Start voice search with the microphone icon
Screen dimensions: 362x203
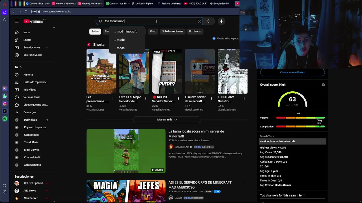coord(221,21)
